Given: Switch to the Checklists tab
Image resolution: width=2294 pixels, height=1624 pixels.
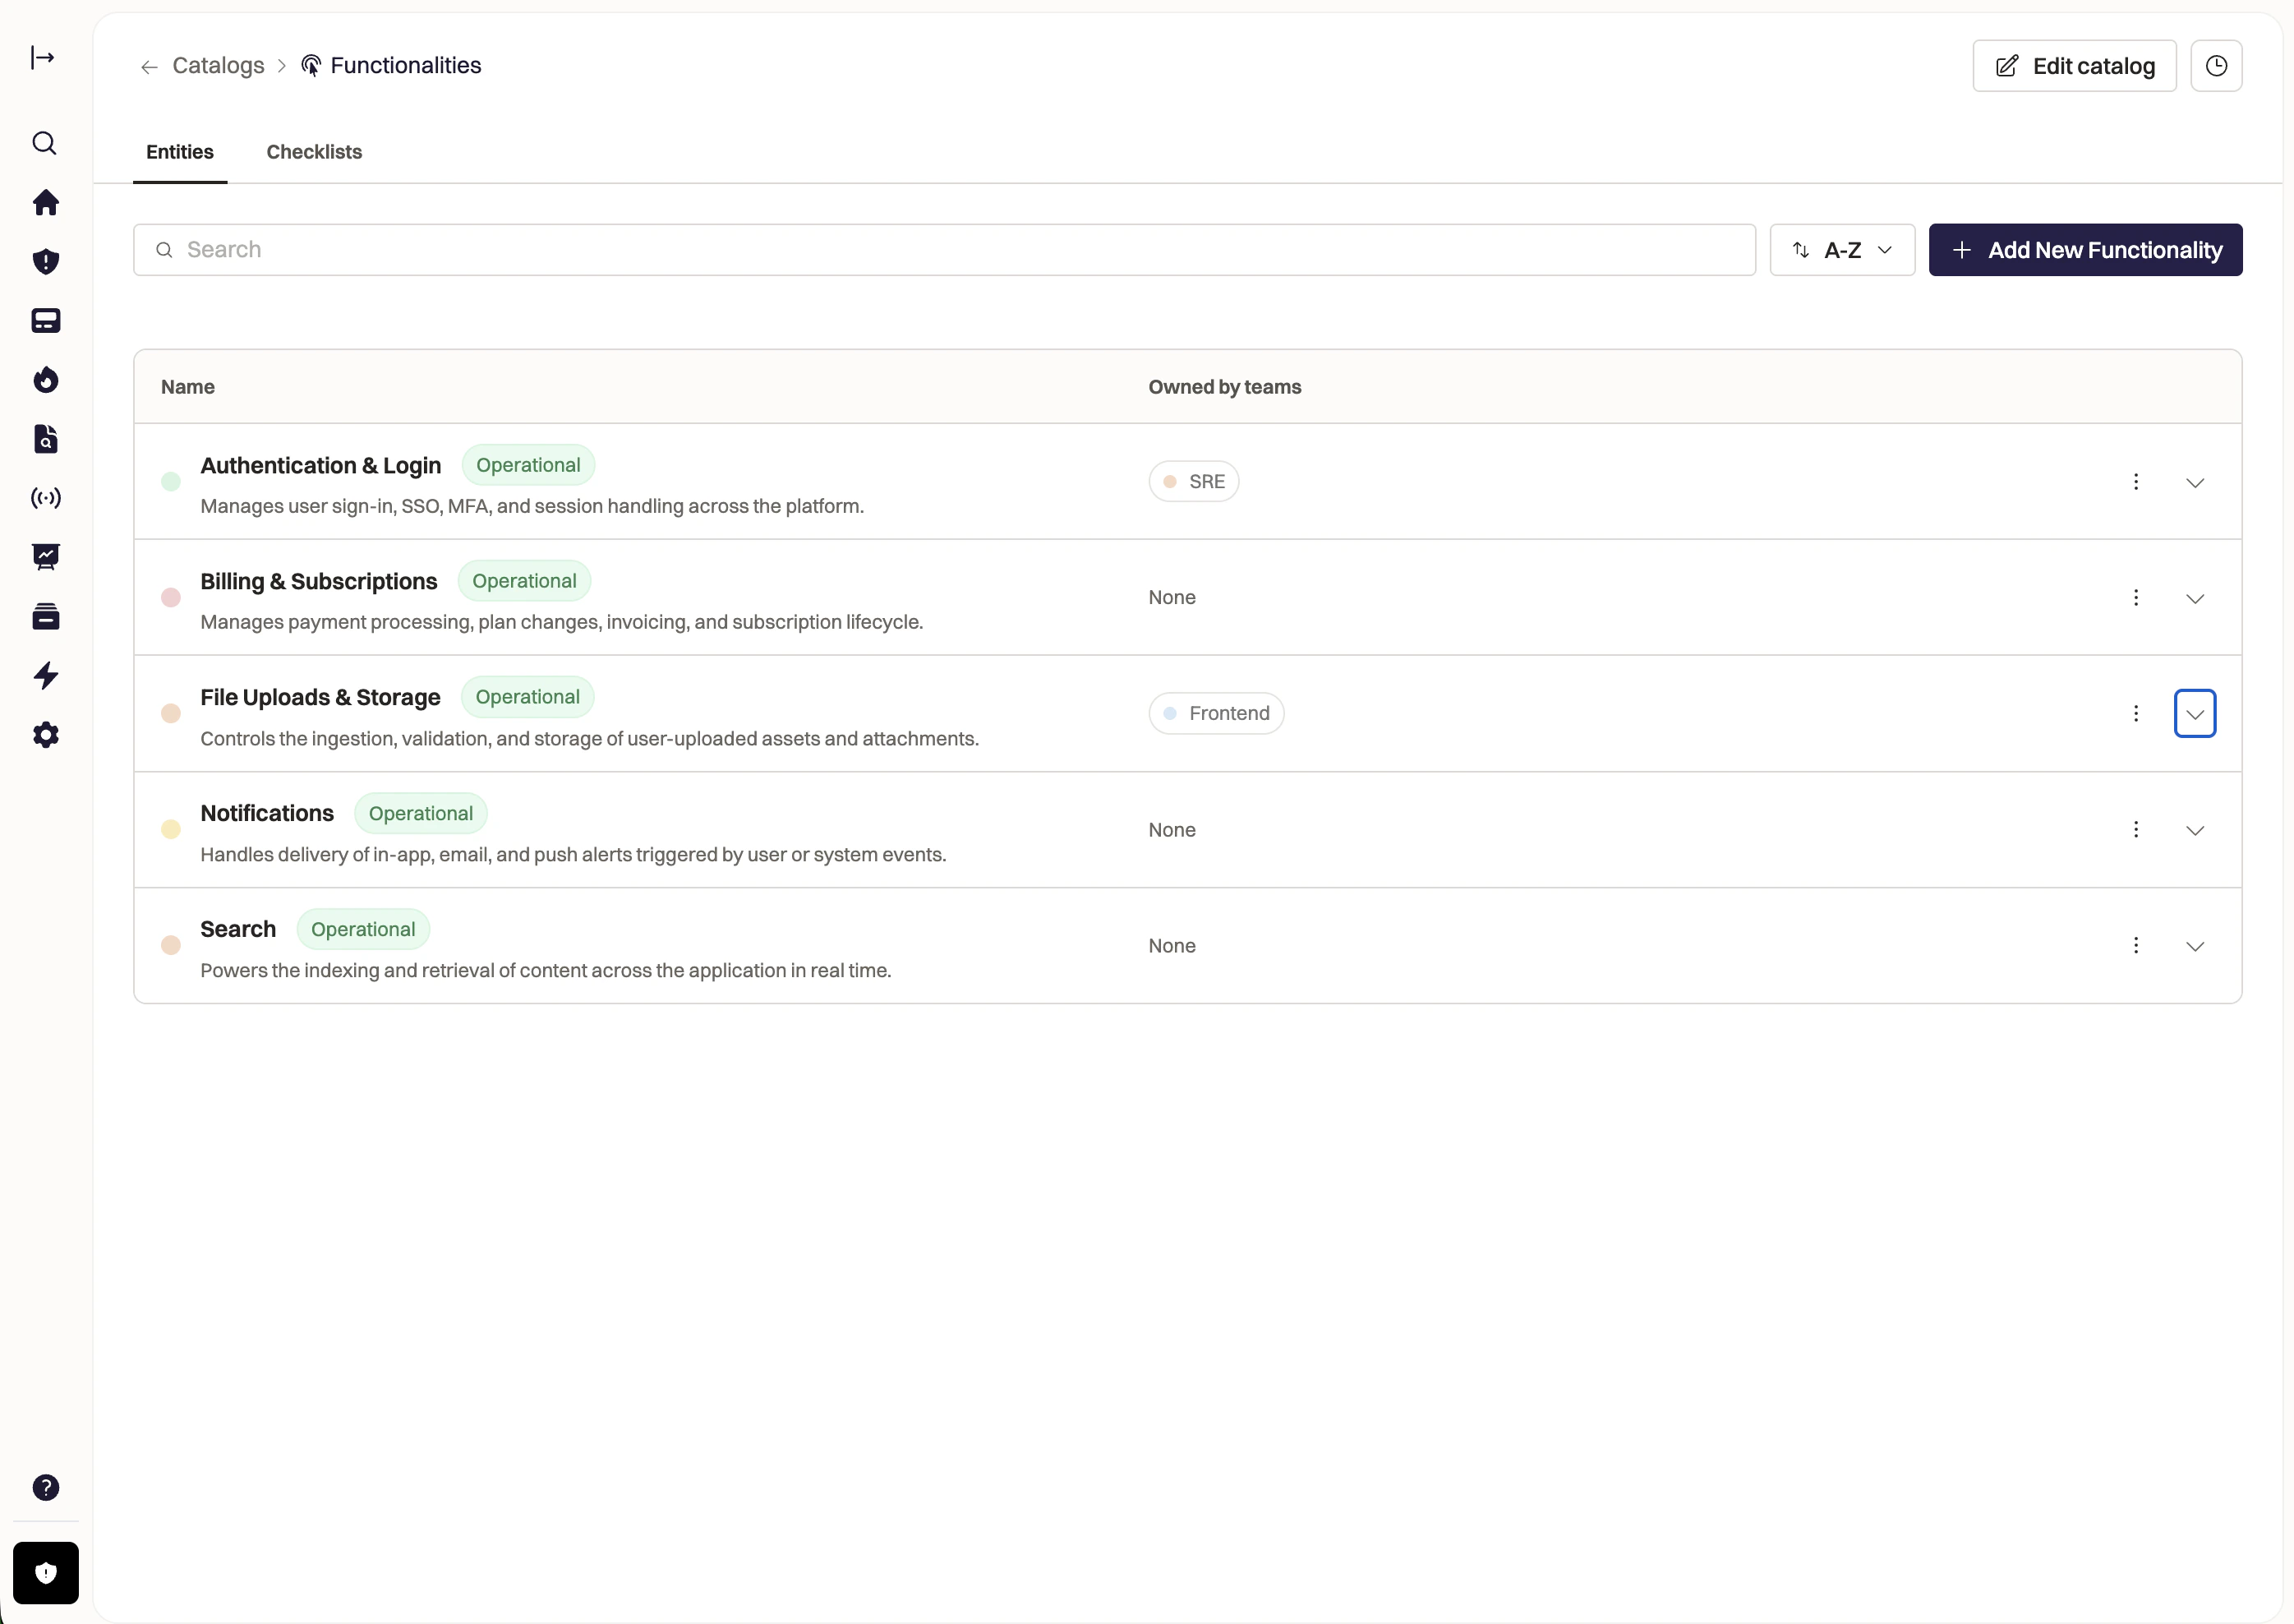Looking at the screenshot, I should (x=314, y=152).
